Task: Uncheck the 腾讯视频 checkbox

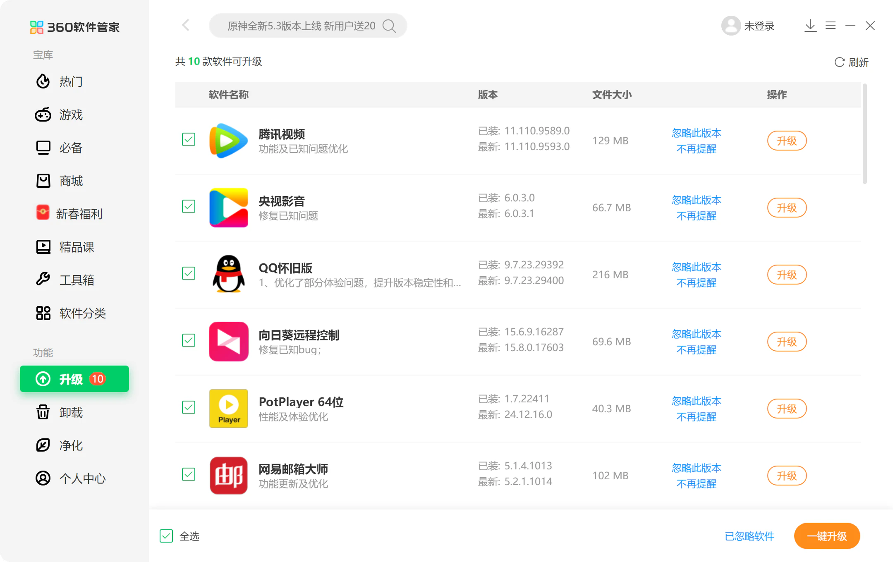Action: pos(189,139)
